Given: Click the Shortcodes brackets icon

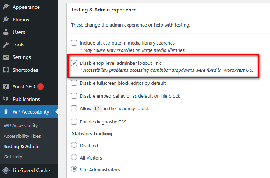Looking at the screenshot, I should point(6,70).
